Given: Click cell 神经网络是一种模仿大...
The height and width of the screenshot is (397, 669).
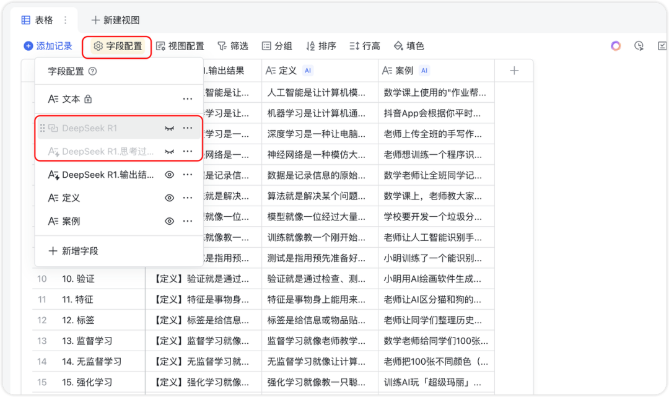Looking at the screenshot, I should (320, 155).
